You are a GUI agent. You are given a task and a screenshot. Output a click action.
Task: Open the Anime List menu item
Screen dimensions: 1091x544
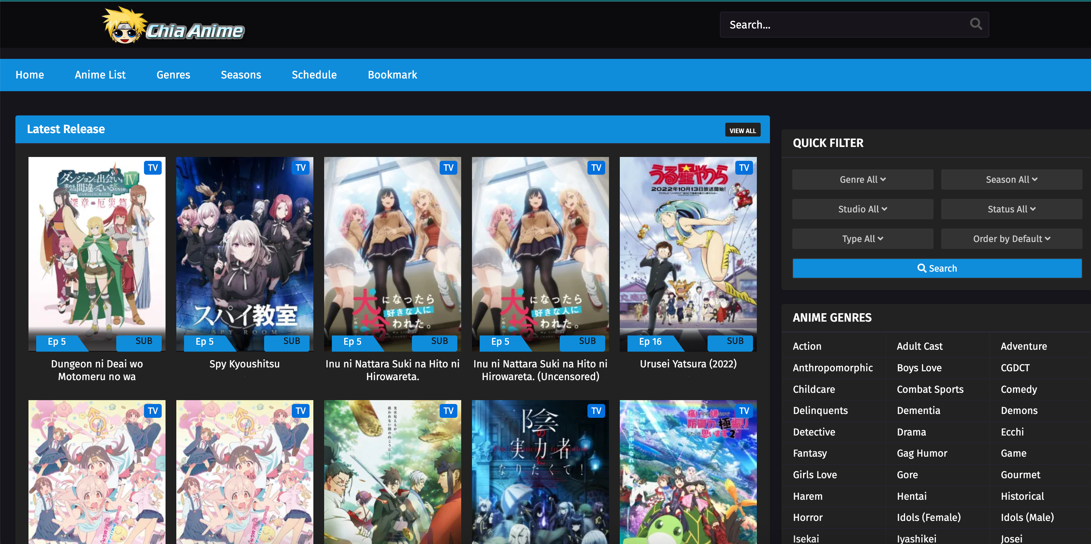pos(100,75)
